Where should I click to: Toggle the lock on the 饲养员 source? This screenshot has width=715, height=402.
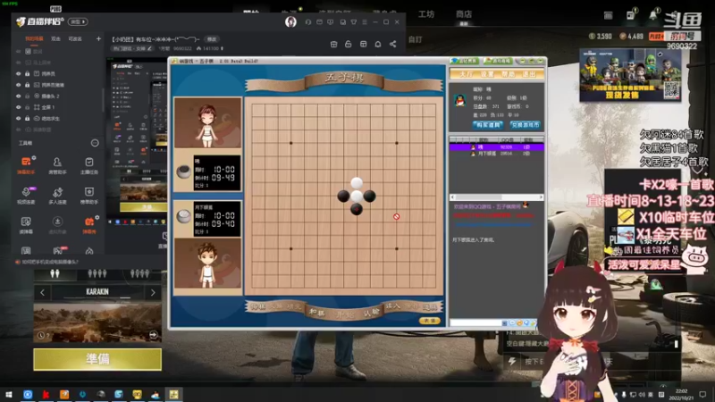coord(28,73)
